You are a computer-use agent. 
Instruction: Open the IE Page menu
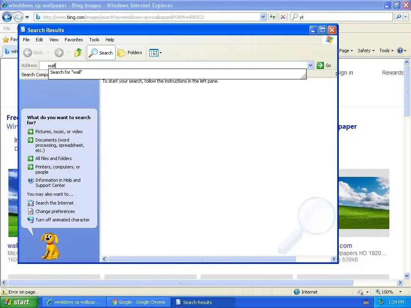click(346, 51)
